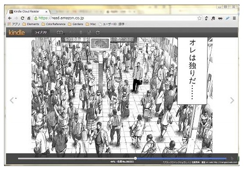Click the browser Forward arrow
The width and height of the screenshot is (244, 171).
16,18
